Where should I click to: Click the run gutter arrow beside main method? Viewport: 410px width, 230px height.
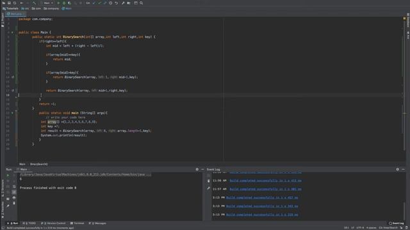click(12, 113)
